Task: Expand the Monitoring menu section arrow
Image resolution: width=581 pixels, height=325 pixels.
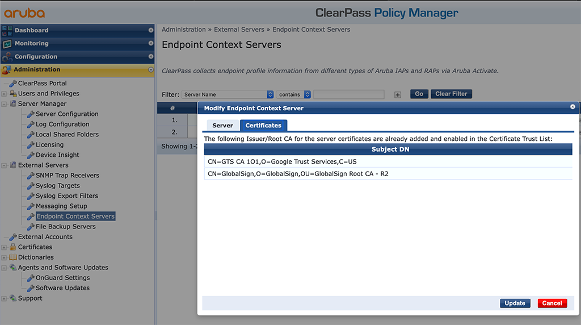Action: (151, 43)
